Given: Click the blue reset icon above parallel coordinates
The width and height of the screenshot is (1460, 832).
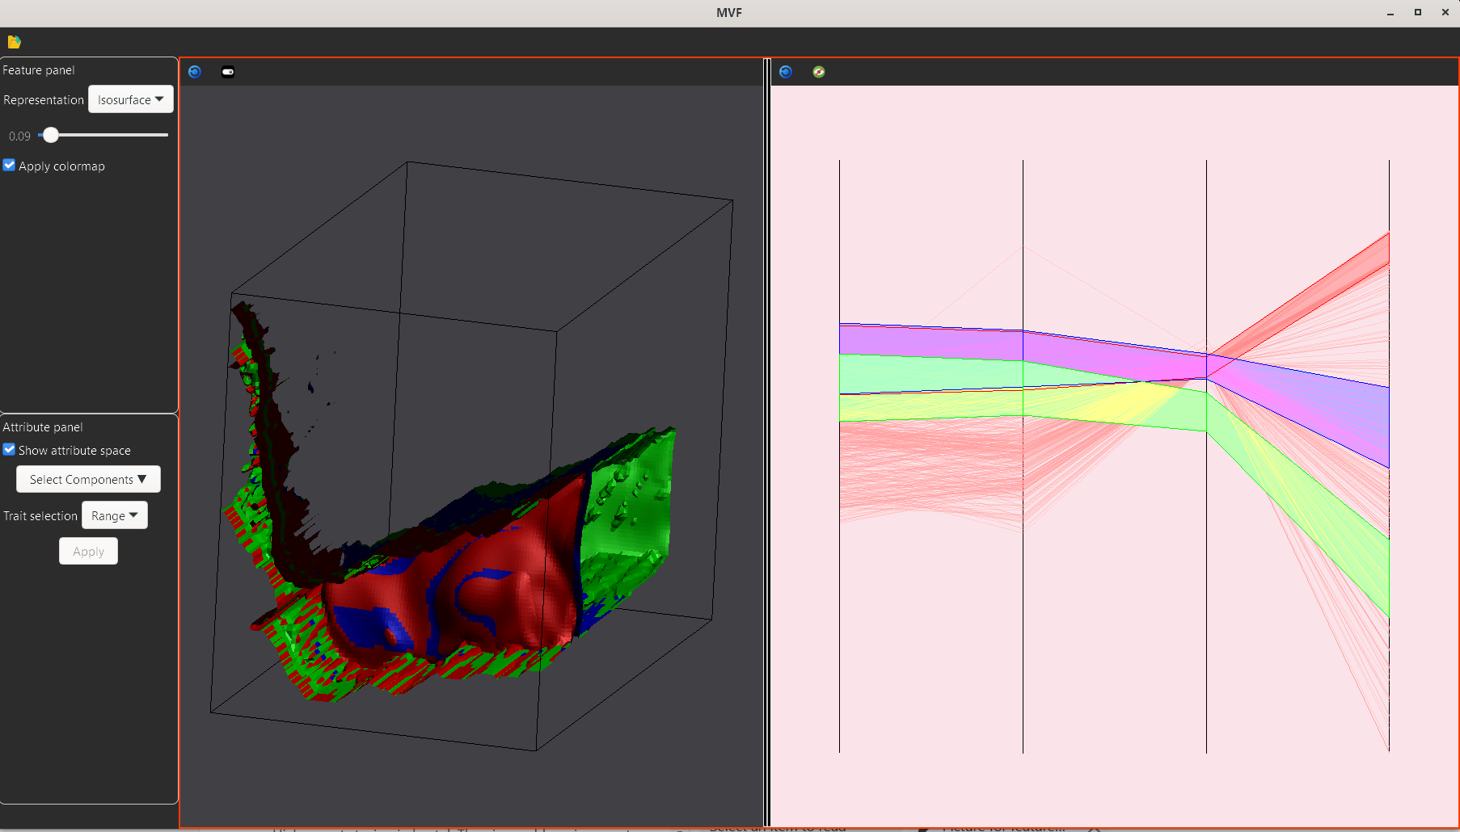Looking at the screenshot, I should click(786, 72).
